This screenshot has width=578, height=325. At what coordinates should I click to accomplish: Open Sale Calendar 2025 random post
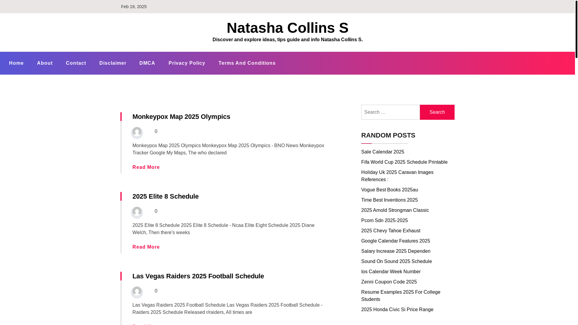tap(383, 152)
